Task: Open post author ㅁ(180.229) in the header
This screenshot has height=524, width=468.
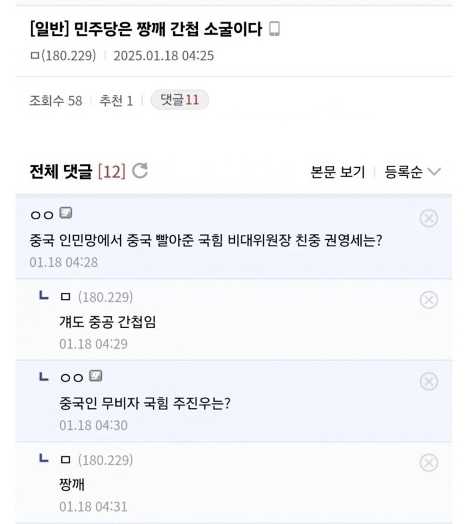Action: 62,56
